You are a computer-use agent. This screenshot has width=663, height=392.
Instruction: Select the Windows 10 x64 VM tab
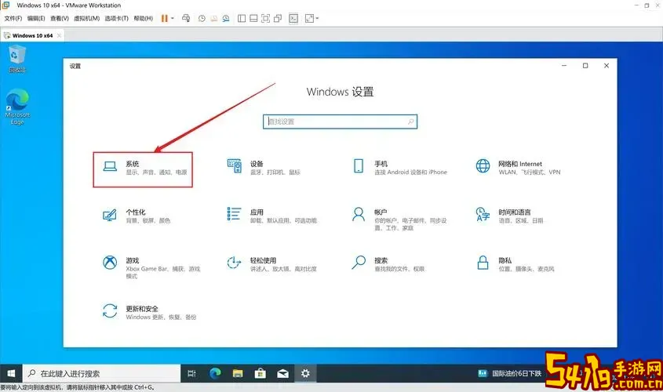point(32,35)
